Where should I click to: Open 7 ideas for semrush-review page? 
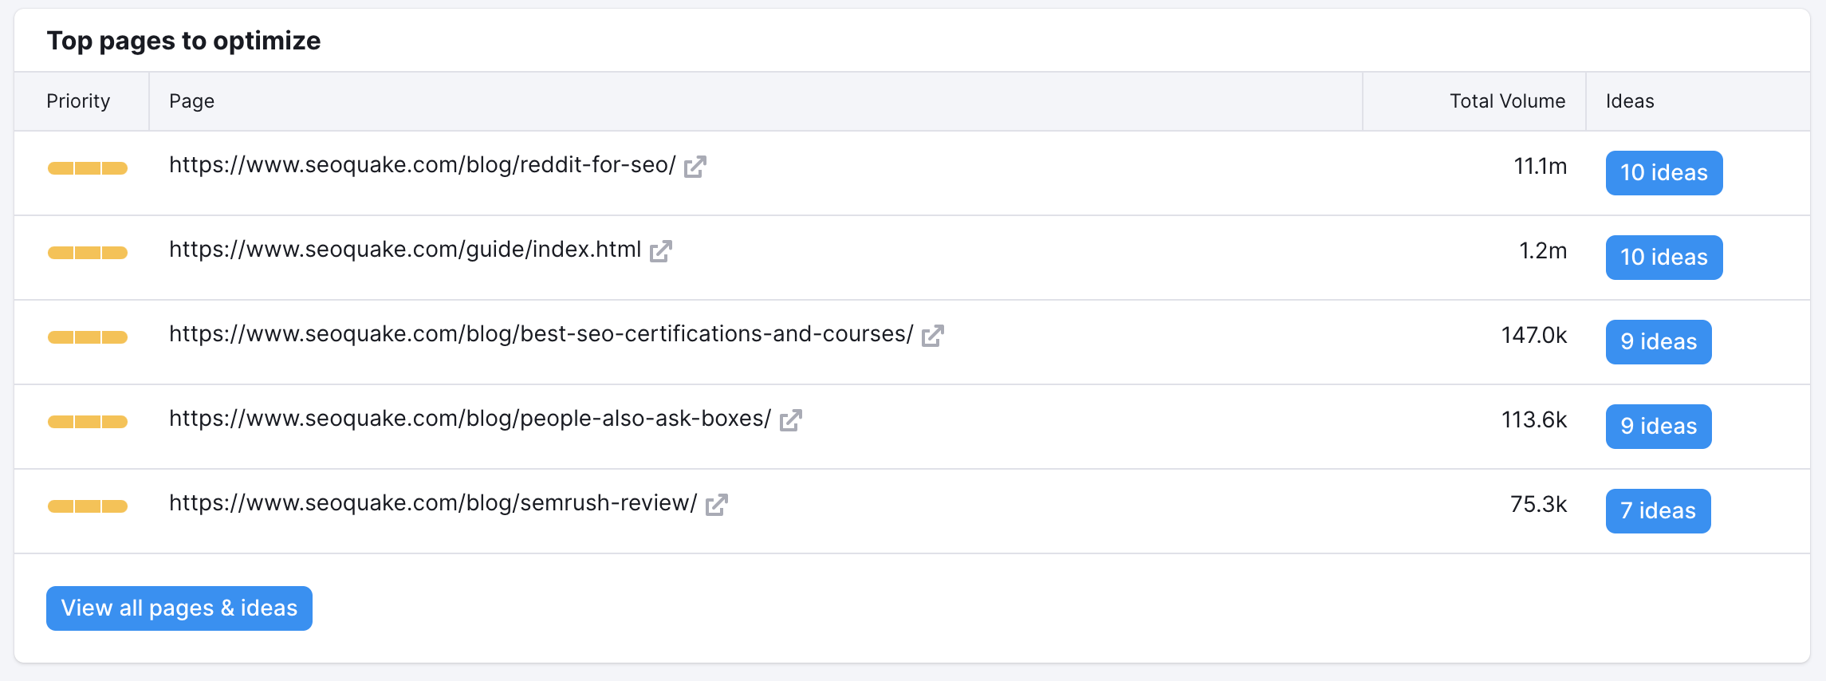[x=1657, y=511]
